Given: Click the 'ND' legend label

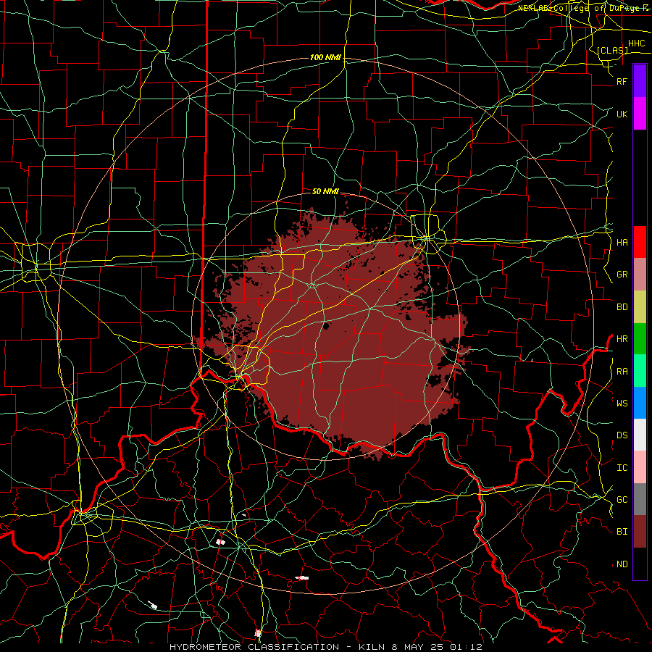Looking at the screenshot, I should [x=622, y=564].
